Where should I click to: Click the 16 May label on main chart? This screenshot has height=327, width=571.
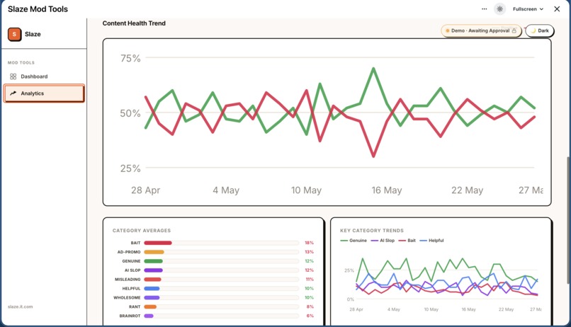click(x=387, y=190)
